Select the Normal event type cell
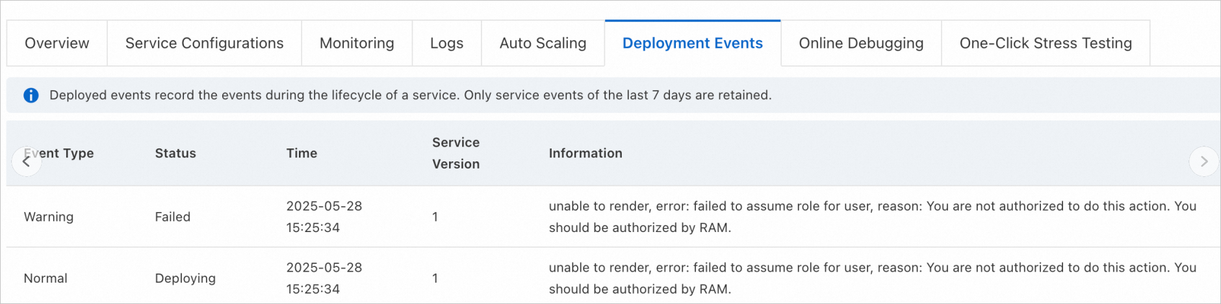 click(45, 279)
